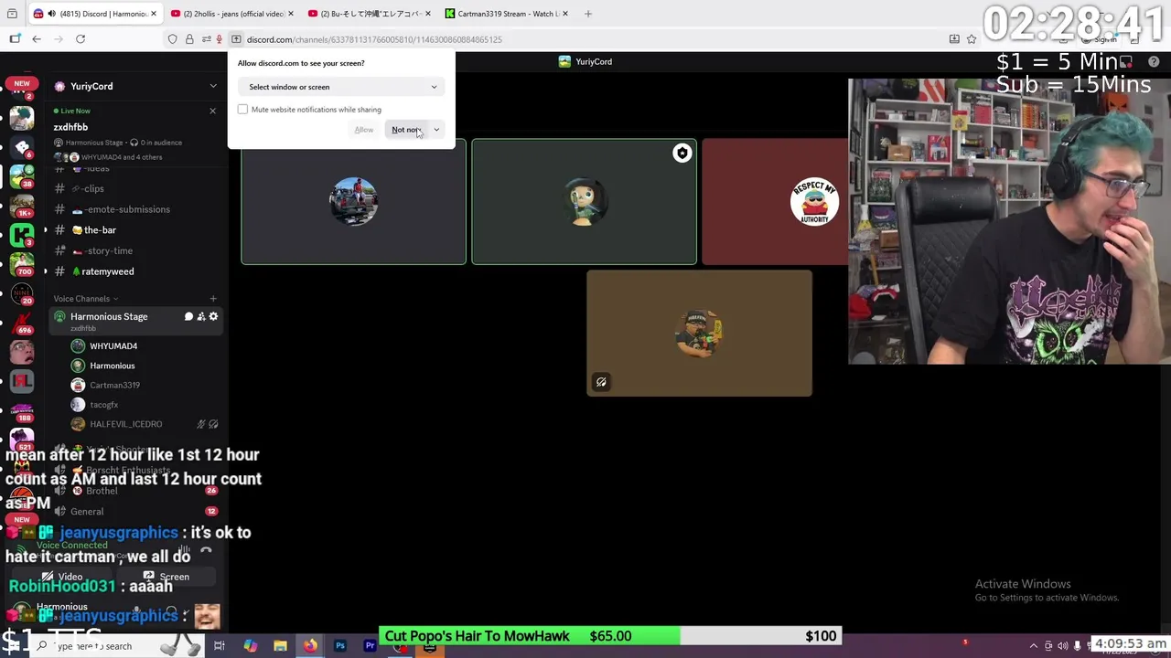Click the help question mark icon

(1154, 61)
